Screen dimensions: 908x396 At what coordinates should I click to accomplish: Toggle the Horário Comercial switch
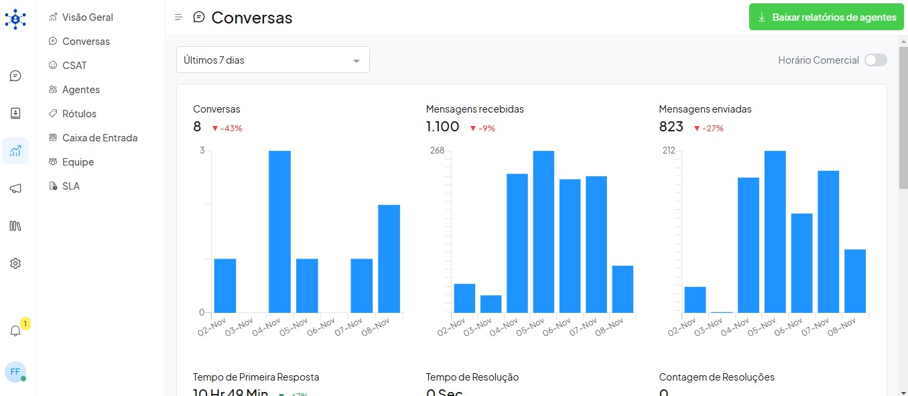[875, 60]
